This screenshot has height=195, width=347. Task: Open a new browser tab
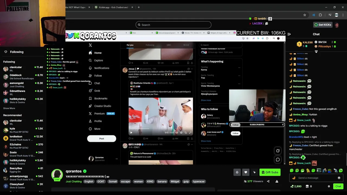139,7
